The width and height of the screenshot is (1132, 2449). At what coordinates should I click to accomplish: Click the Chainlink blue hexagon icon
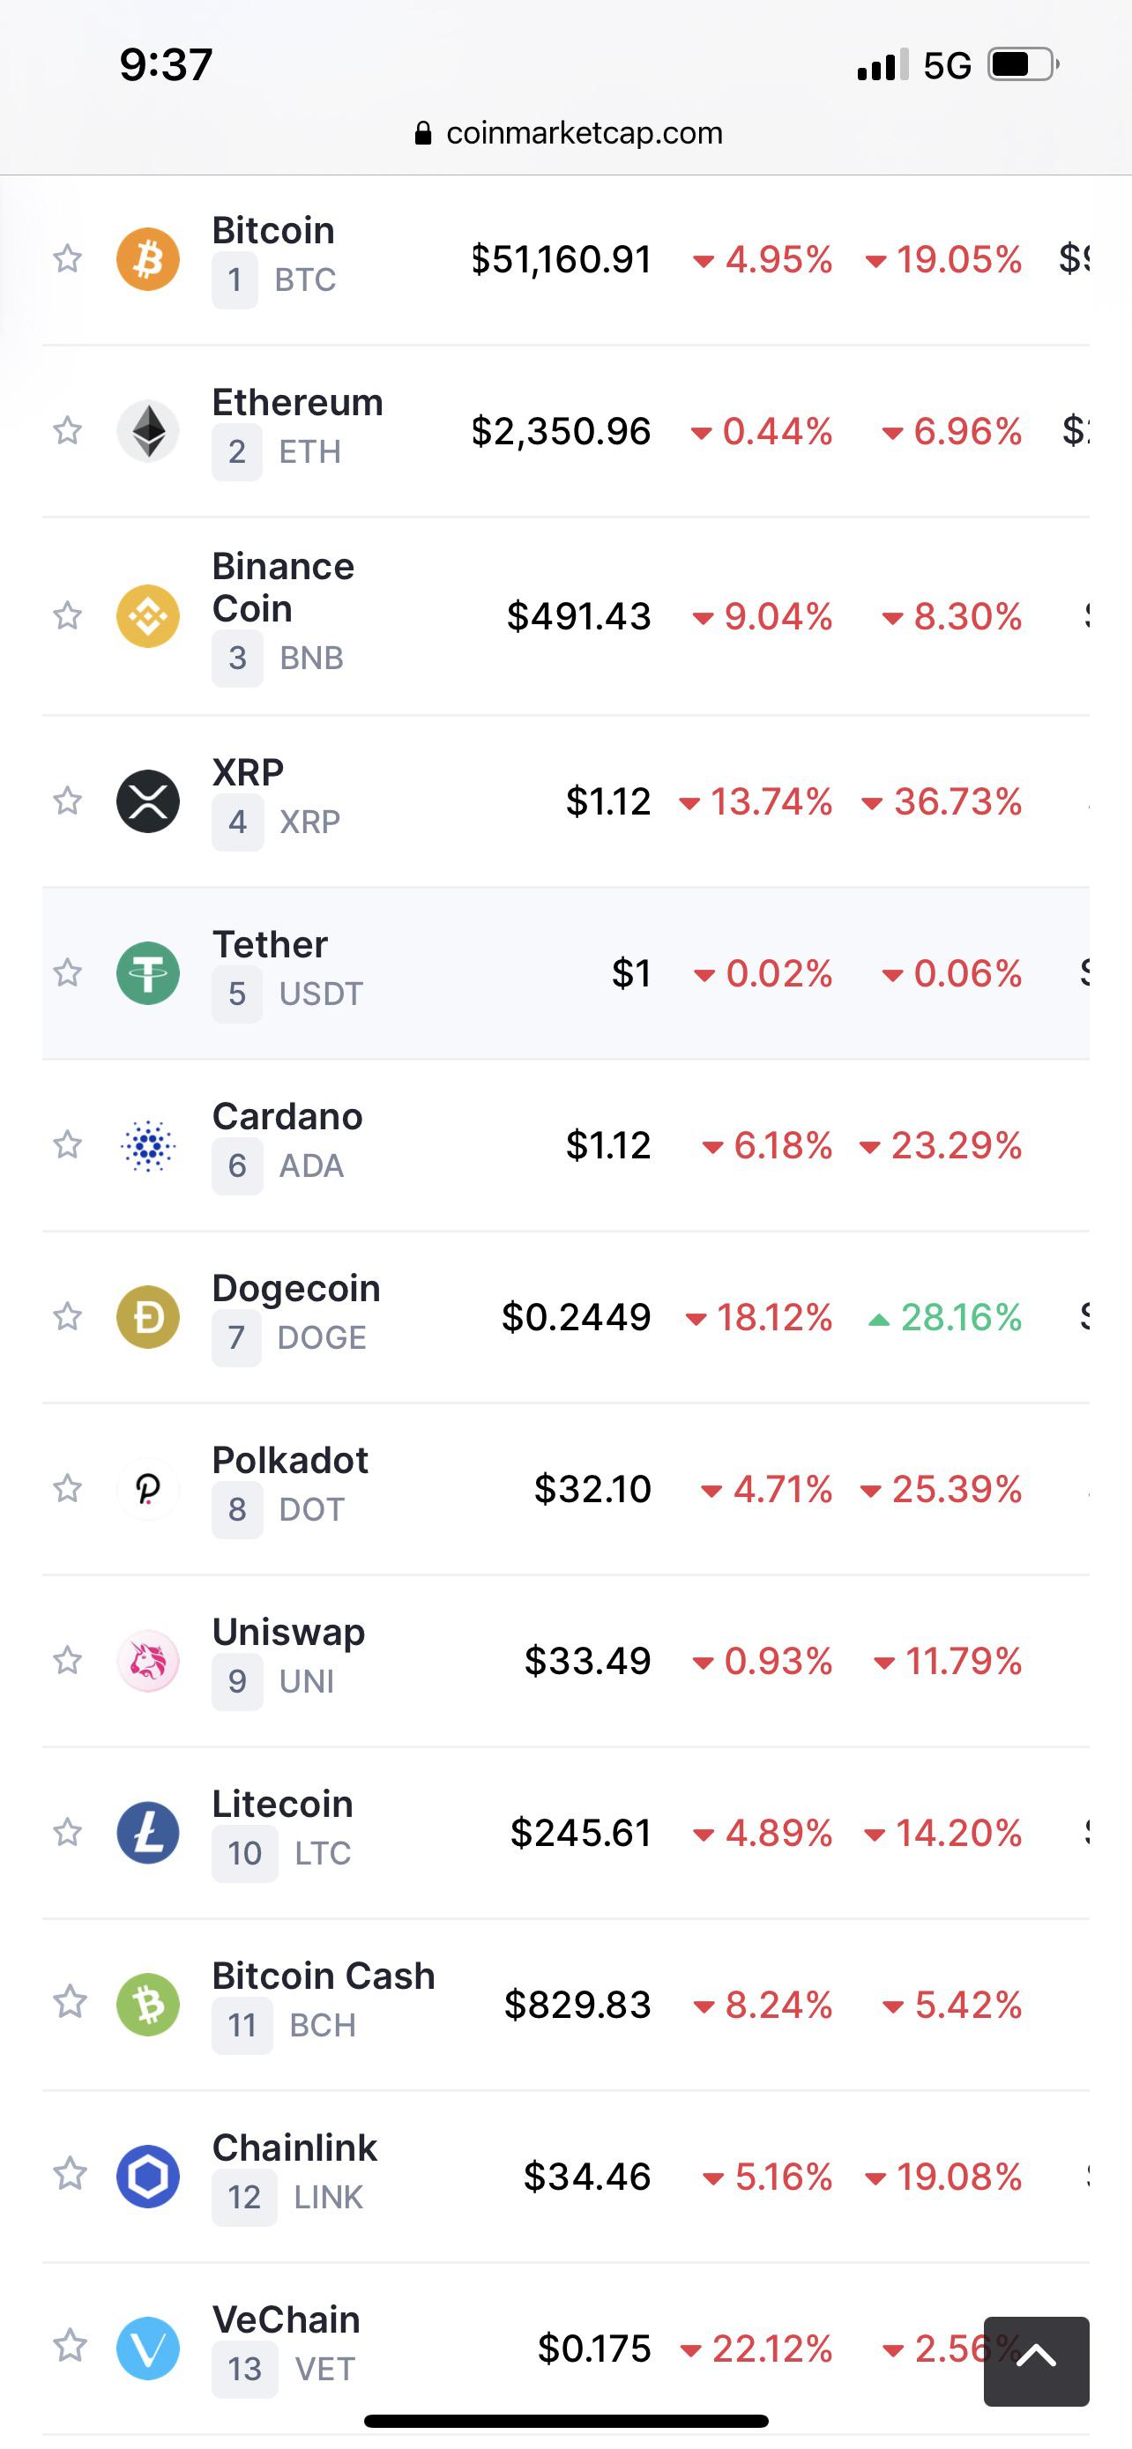click(147, 2176)
